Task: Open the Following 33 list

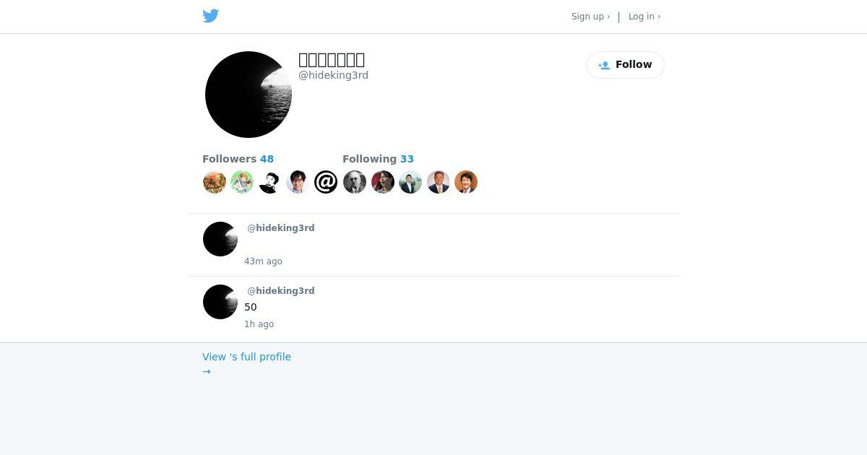Action: pos(378,159)
